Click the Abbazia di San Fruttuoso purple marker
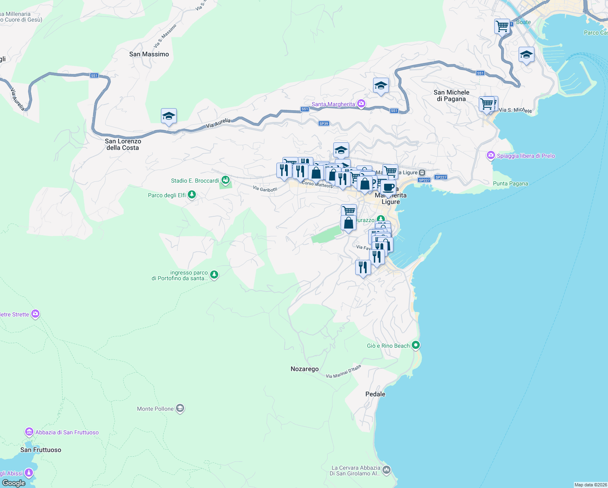 click(29, 431)
